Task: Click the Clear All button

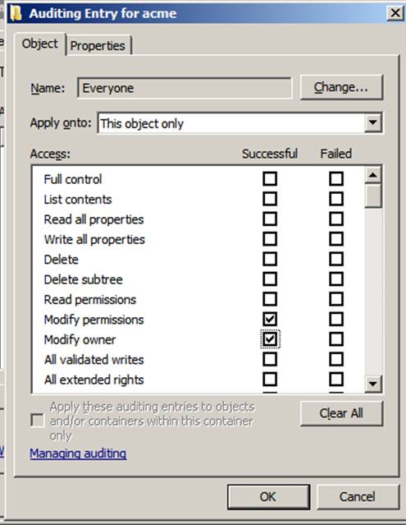Action: coord(341,413)
